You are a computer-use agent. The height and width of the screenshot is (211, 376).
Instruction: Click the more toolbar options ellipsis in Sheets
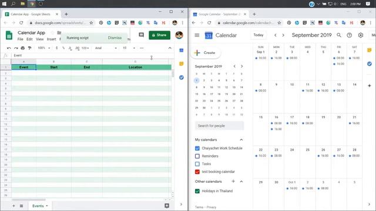[x=142, y=48]
